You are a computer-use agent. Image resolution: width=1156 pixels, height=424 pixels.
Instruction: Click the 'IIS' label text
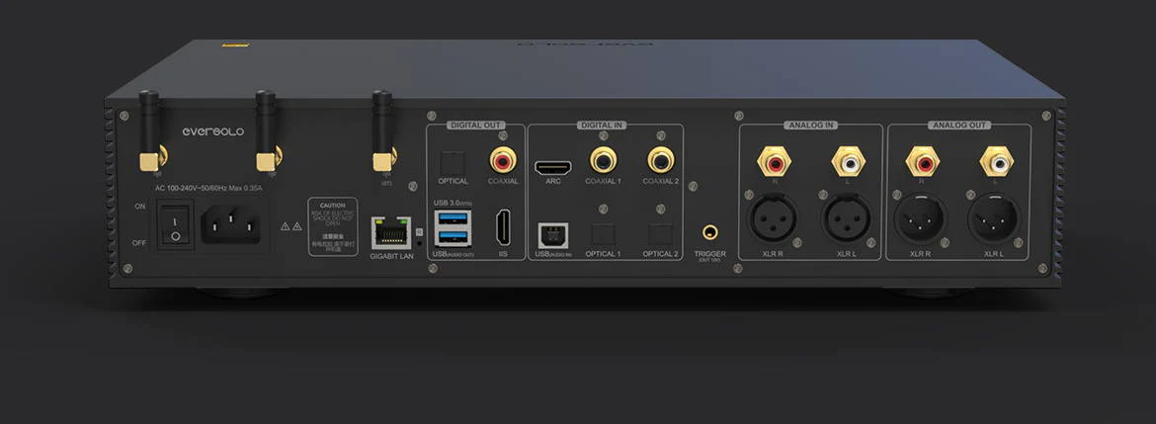(504, 254)
